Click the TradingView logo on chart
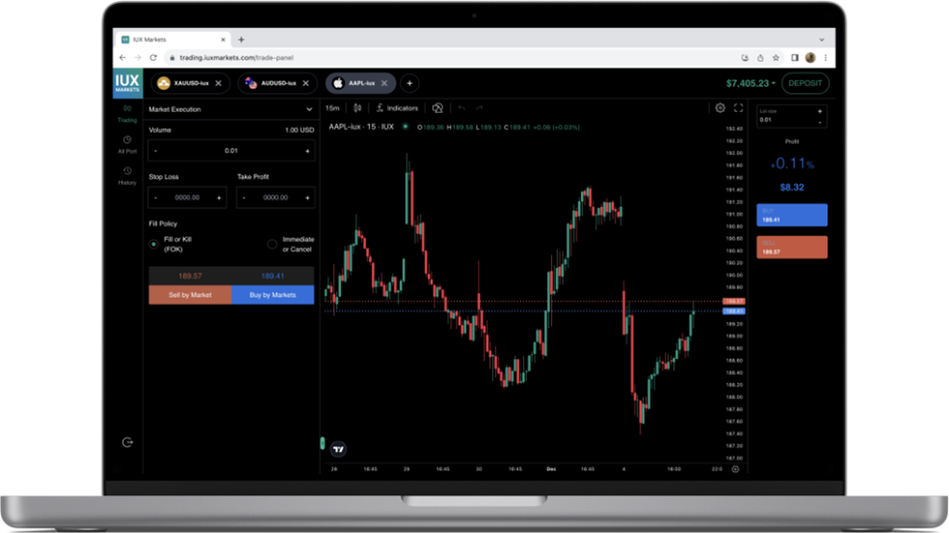Image resolution: width=949 pixels, height=533 pixels. tap(339, 449)
